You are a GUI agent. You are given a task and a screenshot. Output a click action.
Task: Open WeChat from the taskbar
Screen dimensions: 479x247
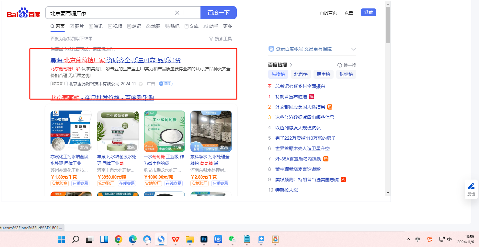pyautogui.click(x=232, y=240)
